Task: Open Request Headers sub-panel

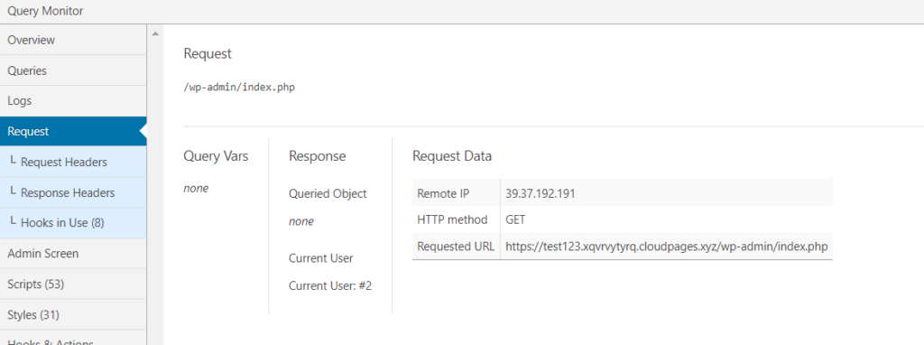Action: coord(73,163)
